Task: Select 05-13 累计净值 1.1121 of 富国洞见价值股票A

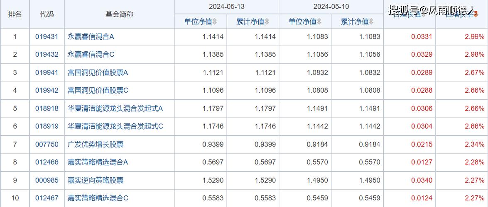Action: pyautogui.click(x=265, y=72)
